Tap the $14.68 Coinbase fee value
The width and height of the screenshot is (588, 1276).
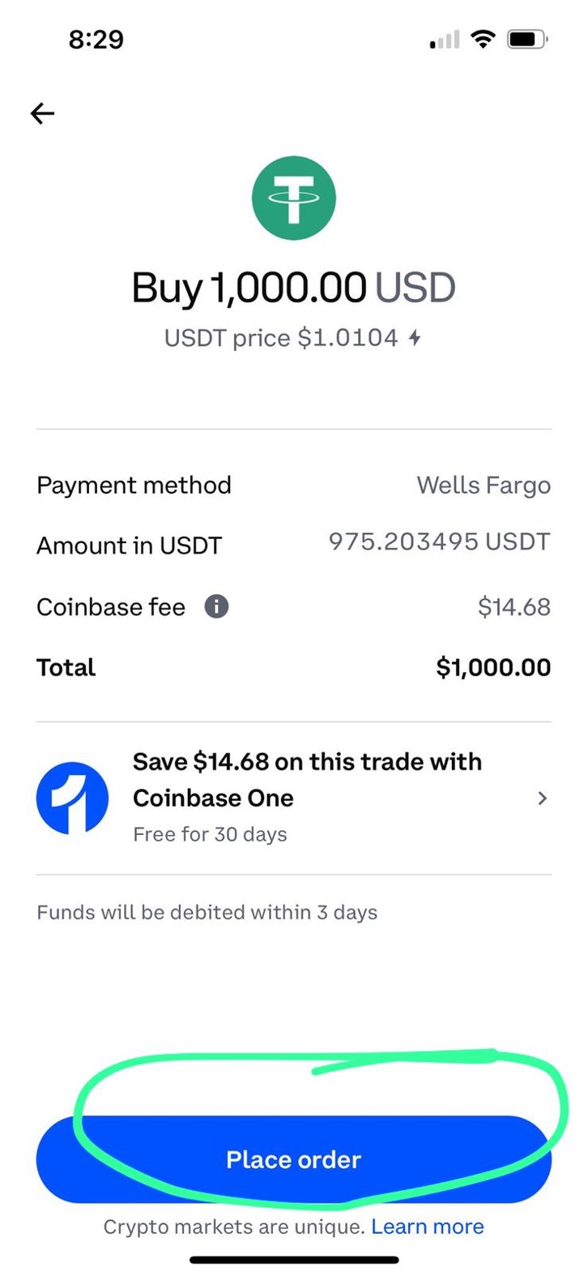coord(513,606)
